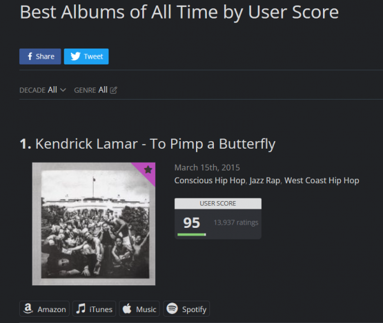
Task: Open the iTunes music note icon
Action: pyautogui.click(x=81, y=309)
